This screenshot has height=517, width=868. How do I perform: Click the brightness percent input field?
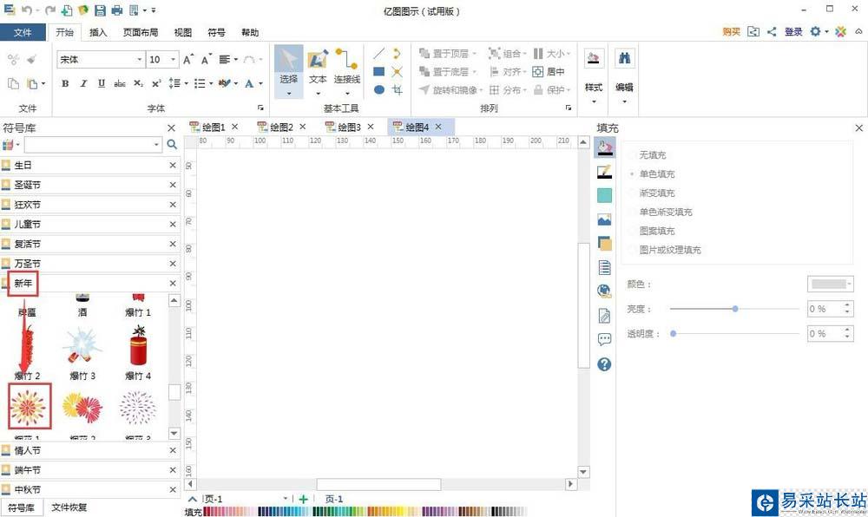point(825,309)
